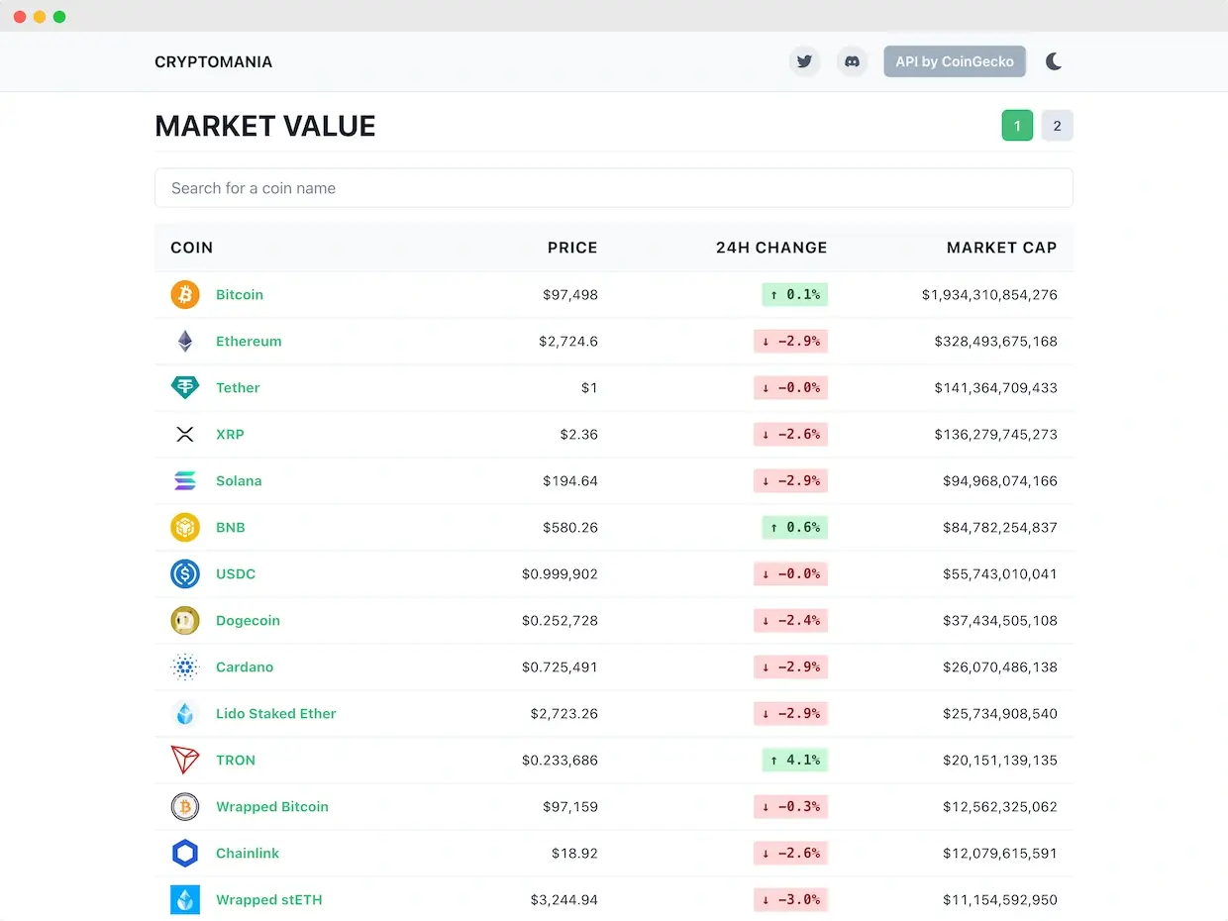Click the Bitcoin coin logo
Screen dimensions: 1228x921
coord(185,295)
